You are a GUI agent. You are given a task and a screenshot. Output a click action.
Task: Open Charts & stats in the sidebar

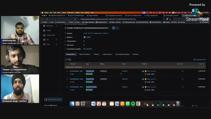click(51, 35)
